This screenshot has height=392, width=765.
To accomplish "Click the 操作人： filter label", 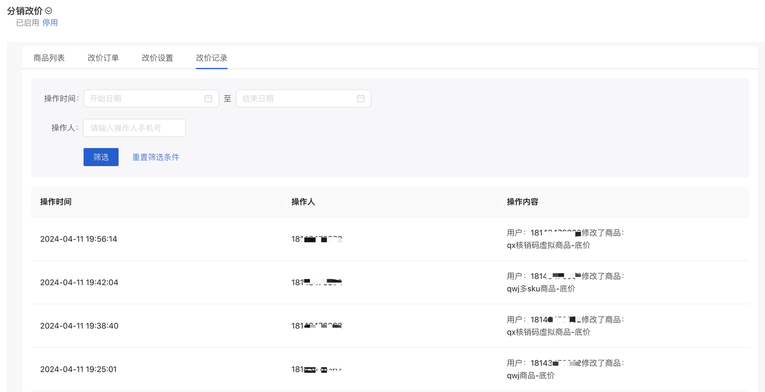I will [65, 128].
